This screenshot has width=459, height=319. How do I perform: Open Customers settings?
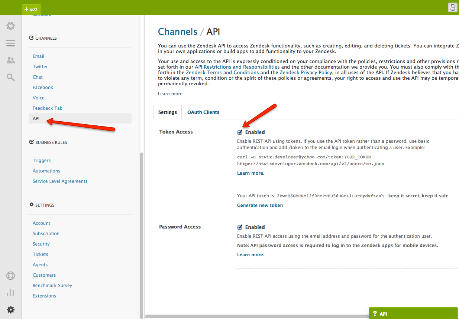(44, 275)
